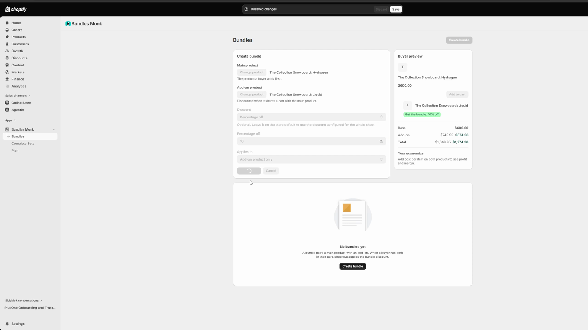Expand Sales channels section

click(17, 96)
